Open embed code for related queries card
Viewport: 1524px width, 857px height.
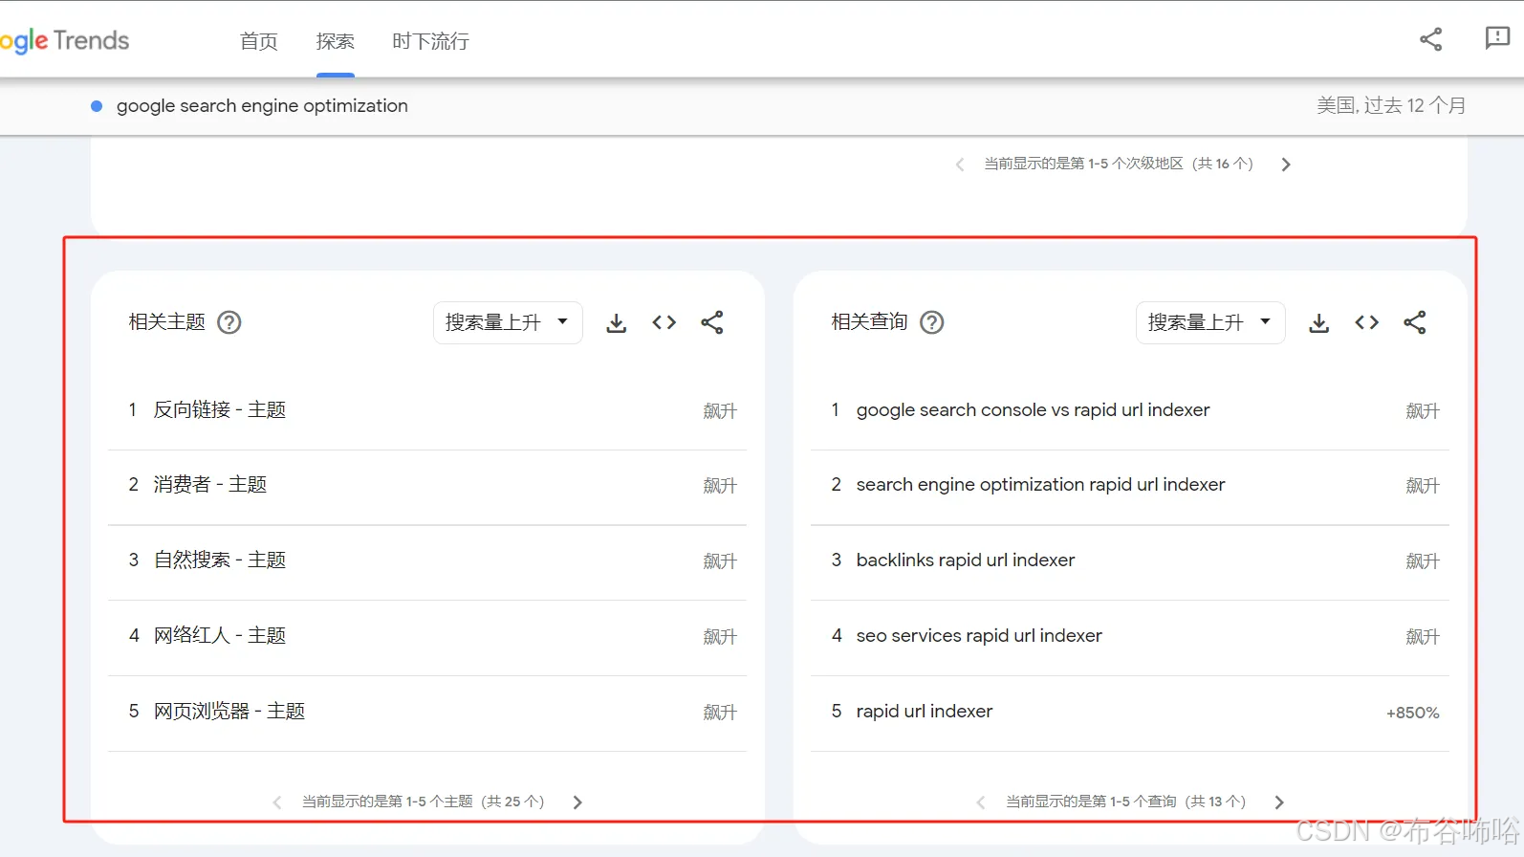(1367, 322)
